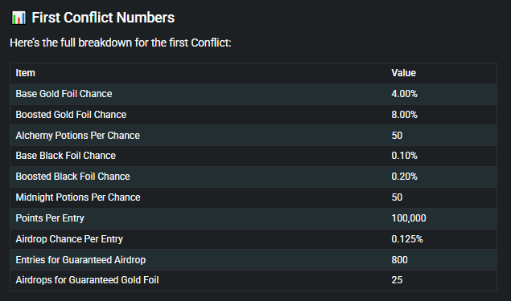Select Midnight Potions Per Chance label
The width and height of the screenshot is (511, 301).
(78, 197)
